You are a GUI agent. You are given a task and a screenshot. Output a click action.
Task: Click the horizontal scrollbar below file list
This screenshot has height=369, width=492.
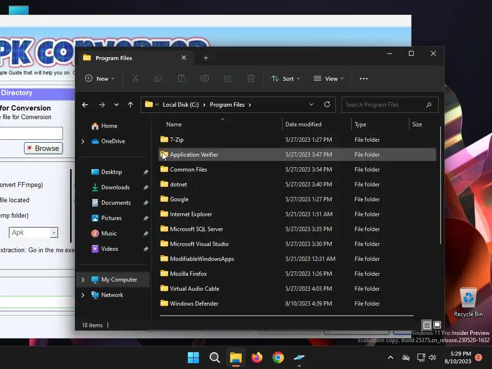point(286,315)
